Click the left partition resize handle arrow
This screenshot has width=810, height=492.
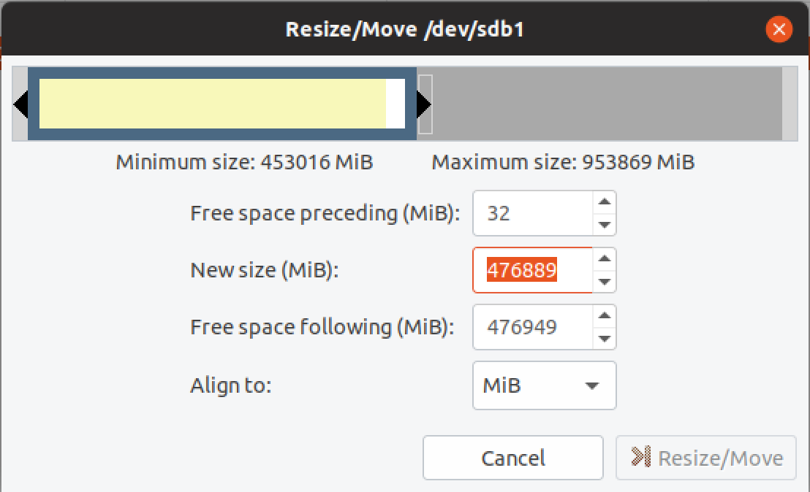(20, 104)
